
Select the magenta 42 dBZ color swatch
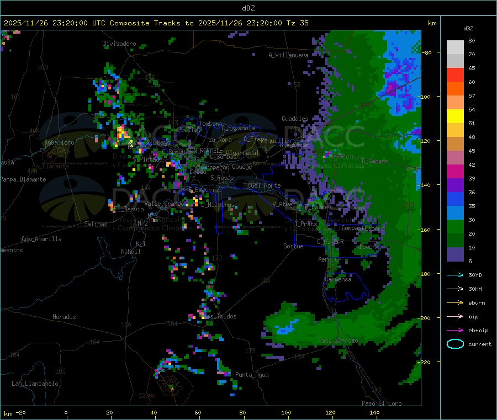tap(455, 171)
